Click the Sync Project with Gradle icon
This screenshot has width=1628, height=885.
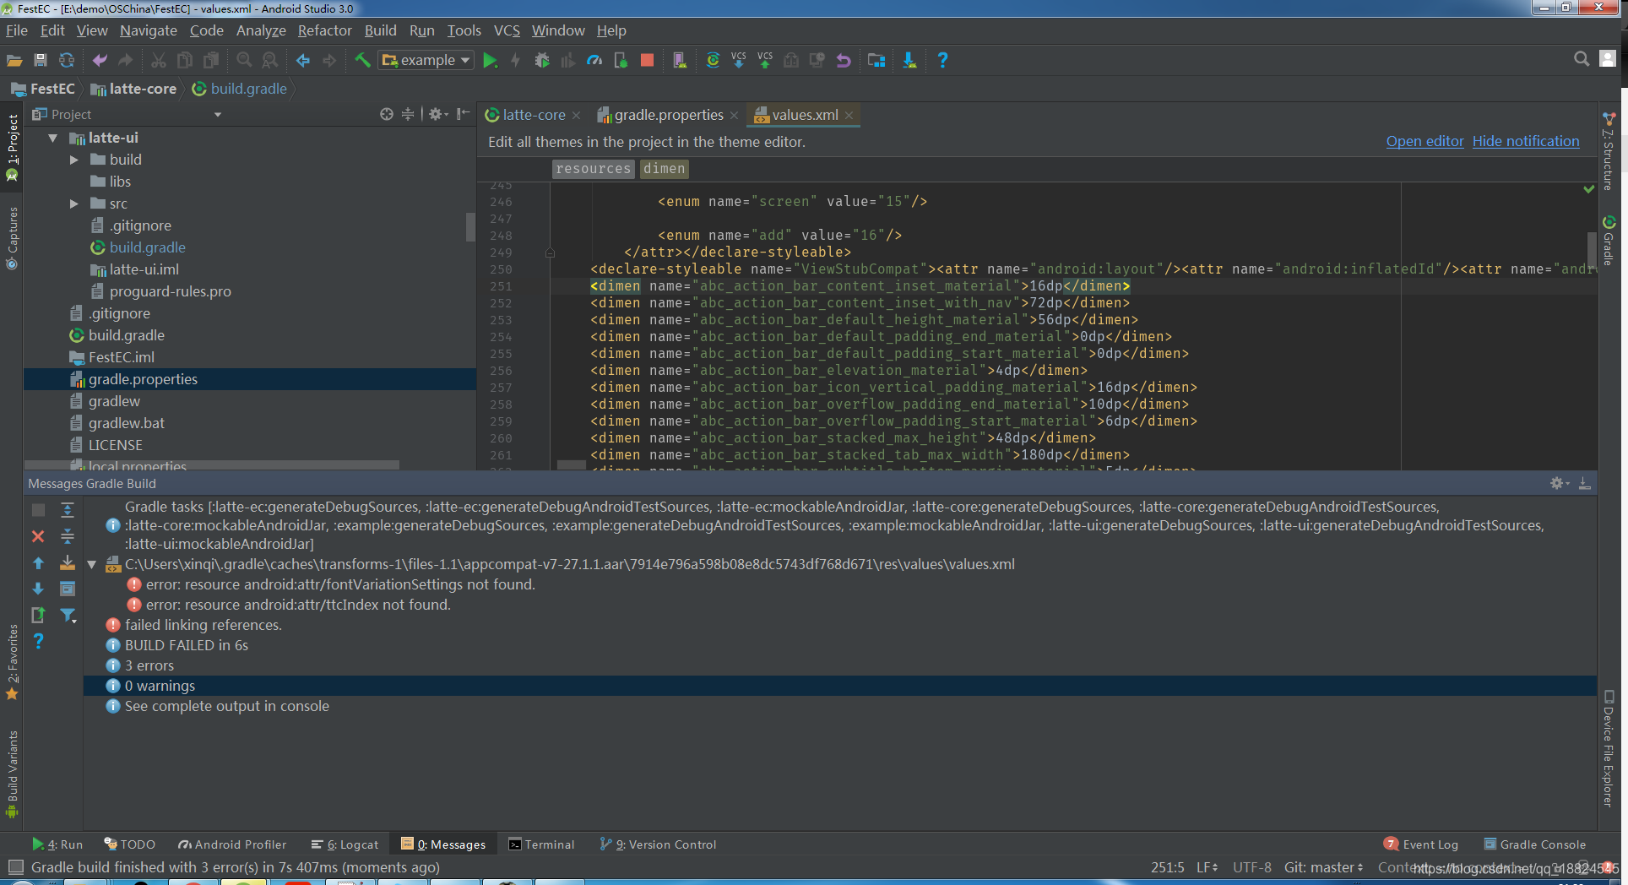pos(713,60)
